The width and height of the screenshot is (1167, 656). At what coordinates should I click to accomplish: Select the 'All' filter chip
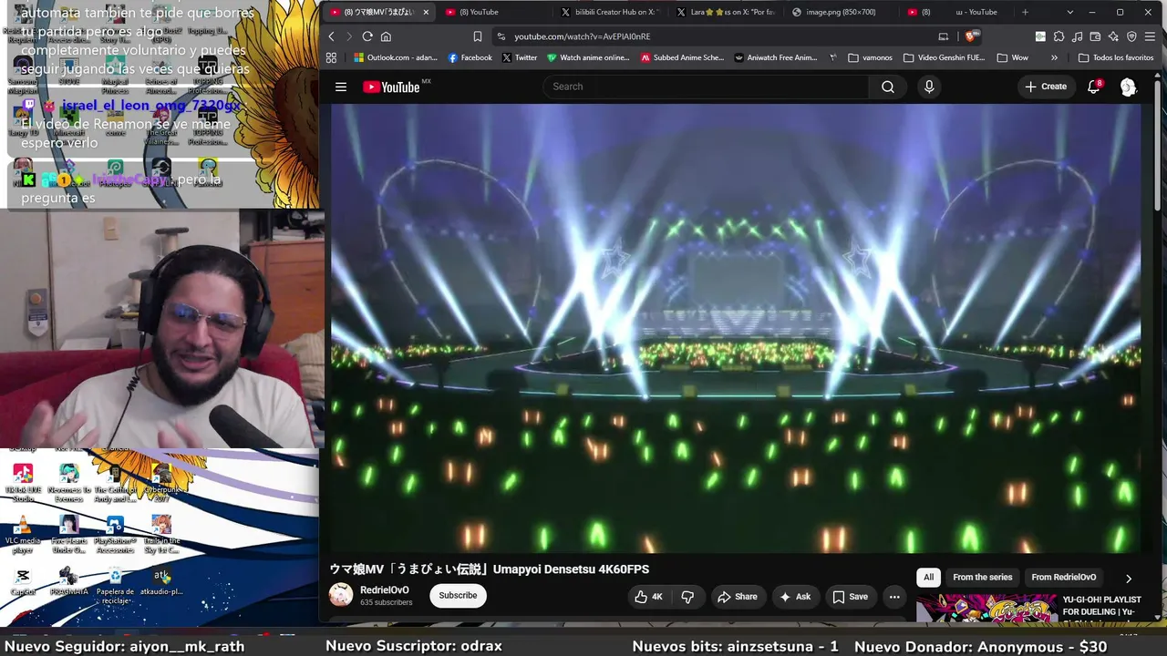coord(928,578)
